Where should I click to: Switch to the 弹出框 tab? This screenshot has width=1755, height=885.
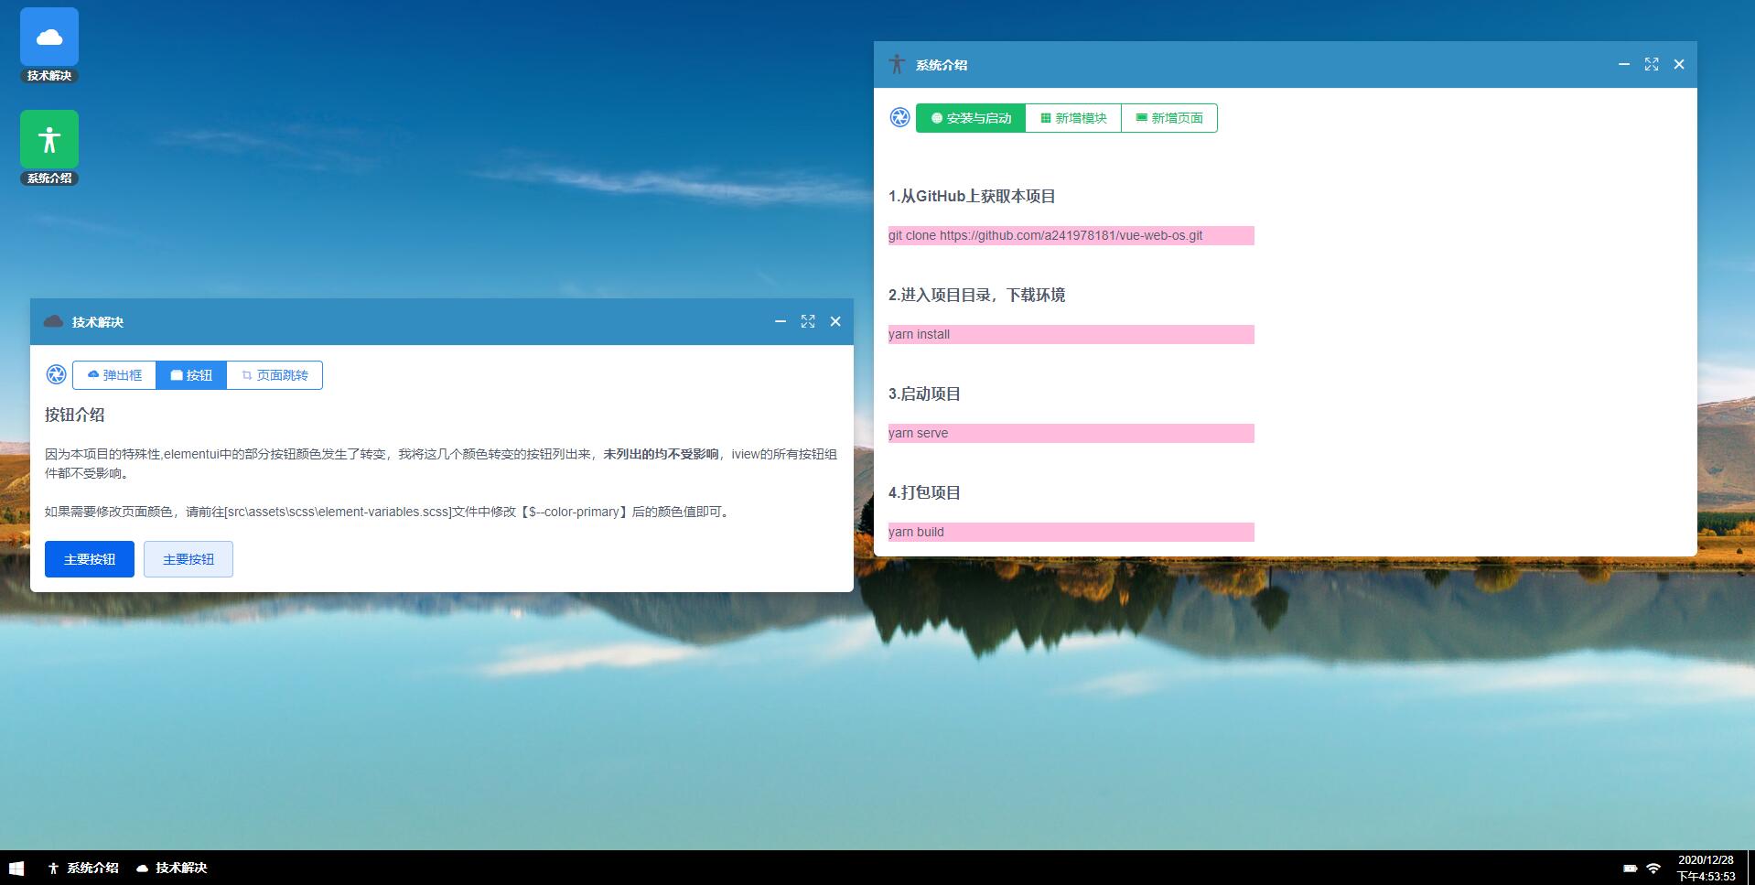click(113, 374)
